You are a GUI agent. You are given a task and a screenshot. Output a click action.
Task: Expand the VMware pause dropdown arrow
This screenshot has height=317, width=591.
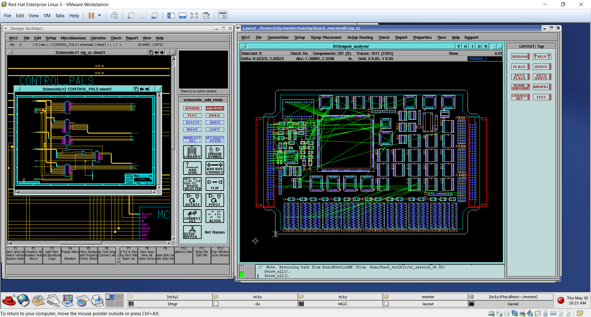click(x=99, y=15)
